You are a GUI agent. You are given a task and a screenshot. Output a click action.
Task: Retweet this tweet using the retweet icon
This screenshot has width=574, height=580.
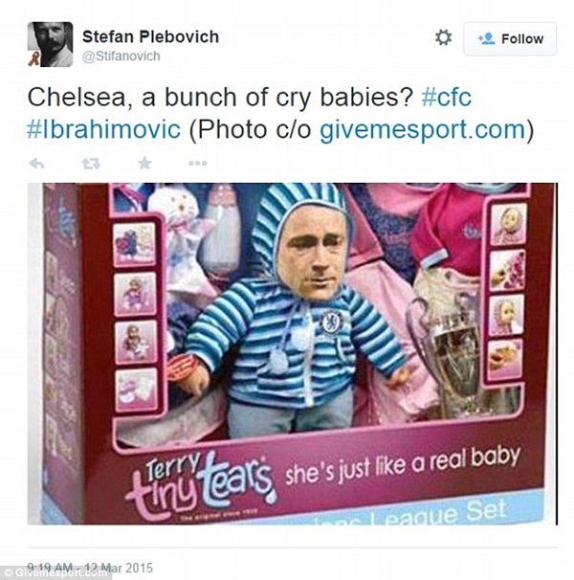click(x=91, y=164)
